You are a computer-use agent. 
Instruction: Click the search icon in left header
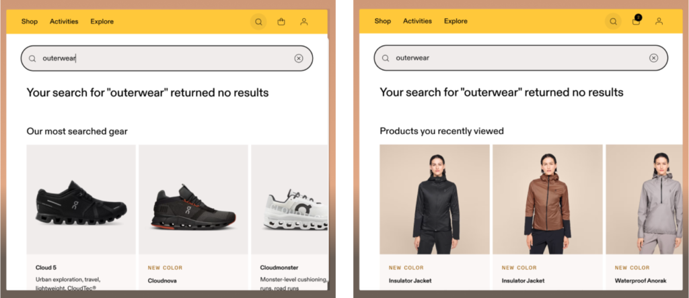(258, 22)
